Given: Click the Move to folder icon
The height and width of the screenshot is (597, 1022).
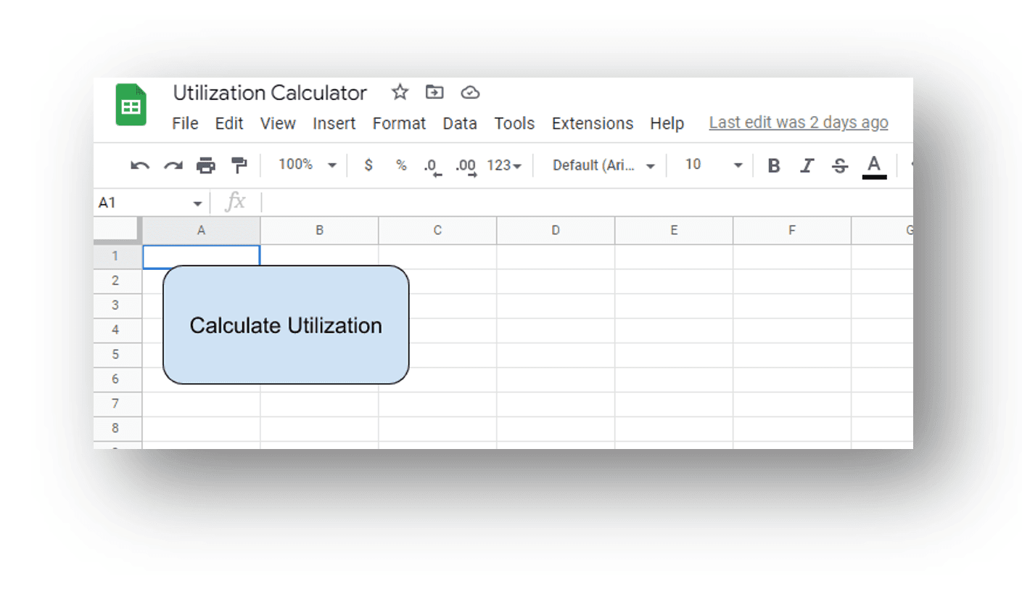Looking at the screenshot, I should (434, 92).
